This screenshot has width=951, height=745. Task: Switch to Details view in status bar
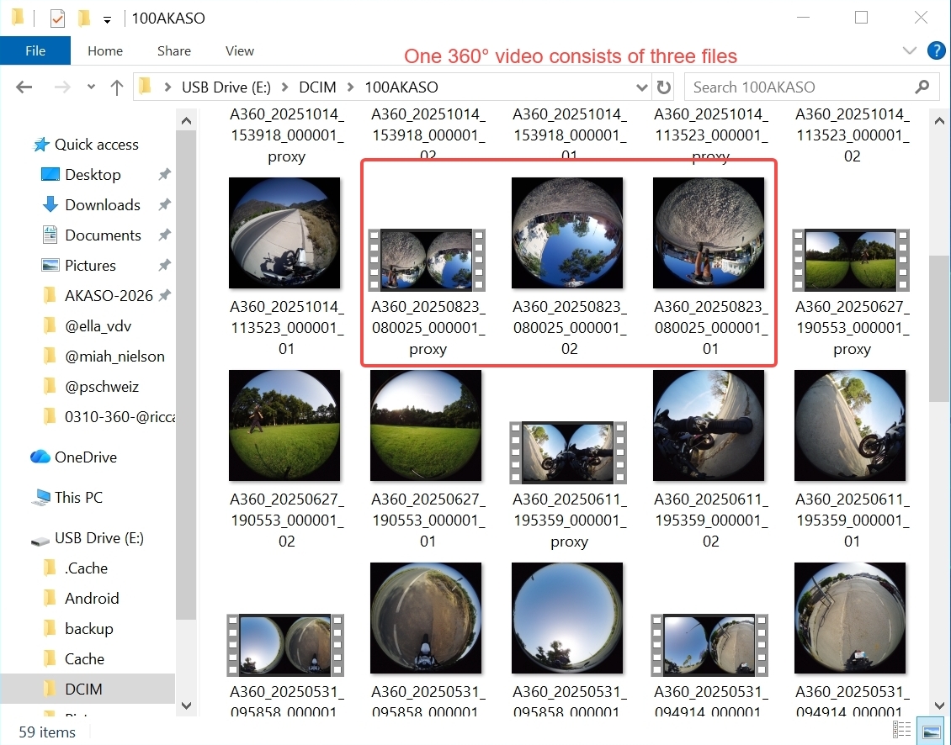click(902, 731)
